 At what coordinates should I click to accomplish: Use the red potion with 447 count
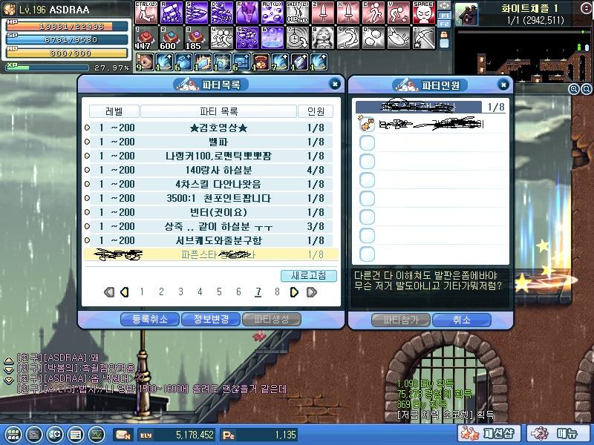click(x=146, y=38)
